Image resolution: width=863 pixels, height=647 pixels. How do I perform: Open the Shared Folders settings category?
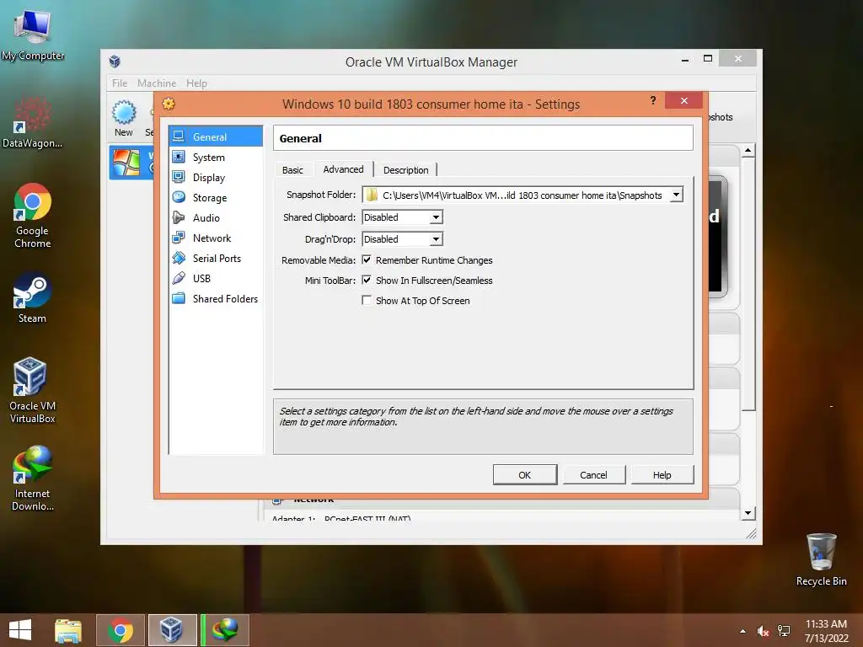click(216, 299)
